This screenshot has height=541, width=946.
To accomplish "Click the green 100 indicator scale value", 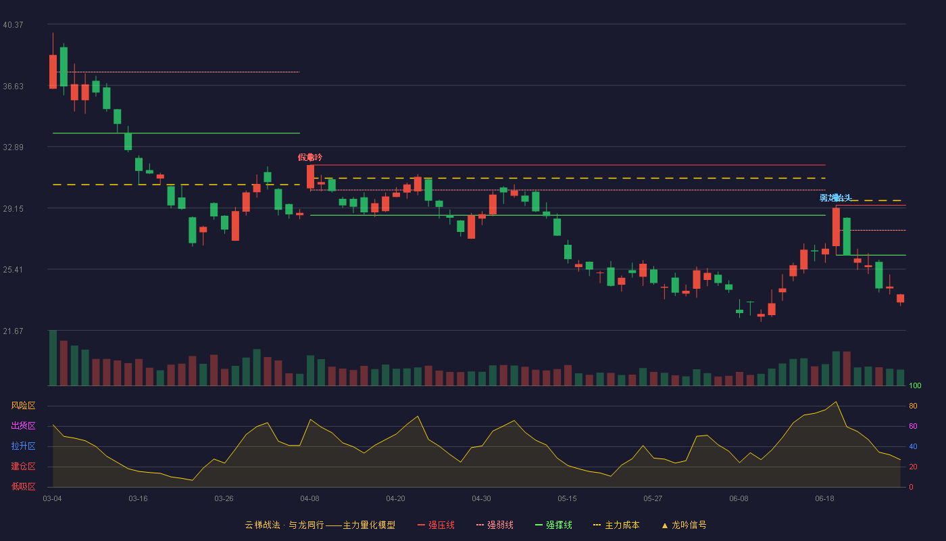I will tap(915, 385).
